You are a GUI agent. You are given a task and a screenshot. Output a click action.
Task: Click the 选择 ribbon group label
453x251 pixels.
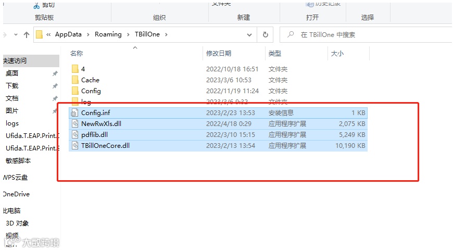[368, 17]
